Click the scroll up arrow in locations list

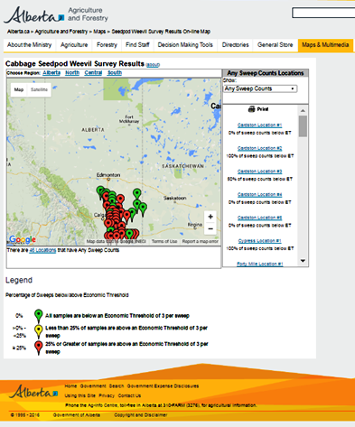click(x=303, y=111)
